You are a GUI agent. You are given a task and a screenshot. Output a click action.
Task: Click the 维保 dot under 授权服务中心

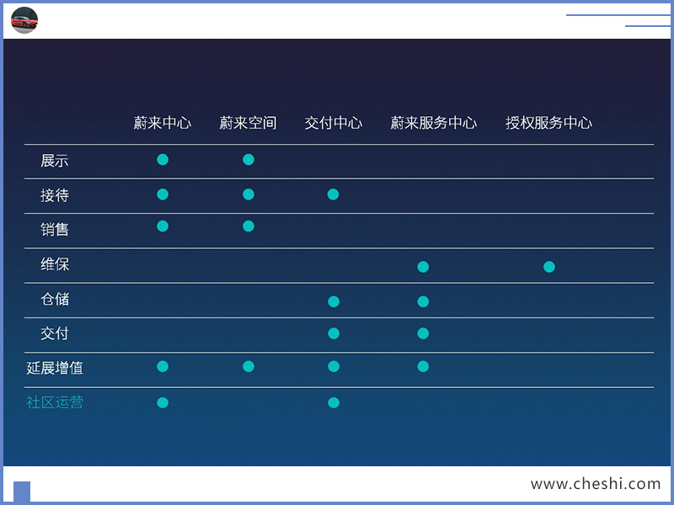click(x=549, y=267)
